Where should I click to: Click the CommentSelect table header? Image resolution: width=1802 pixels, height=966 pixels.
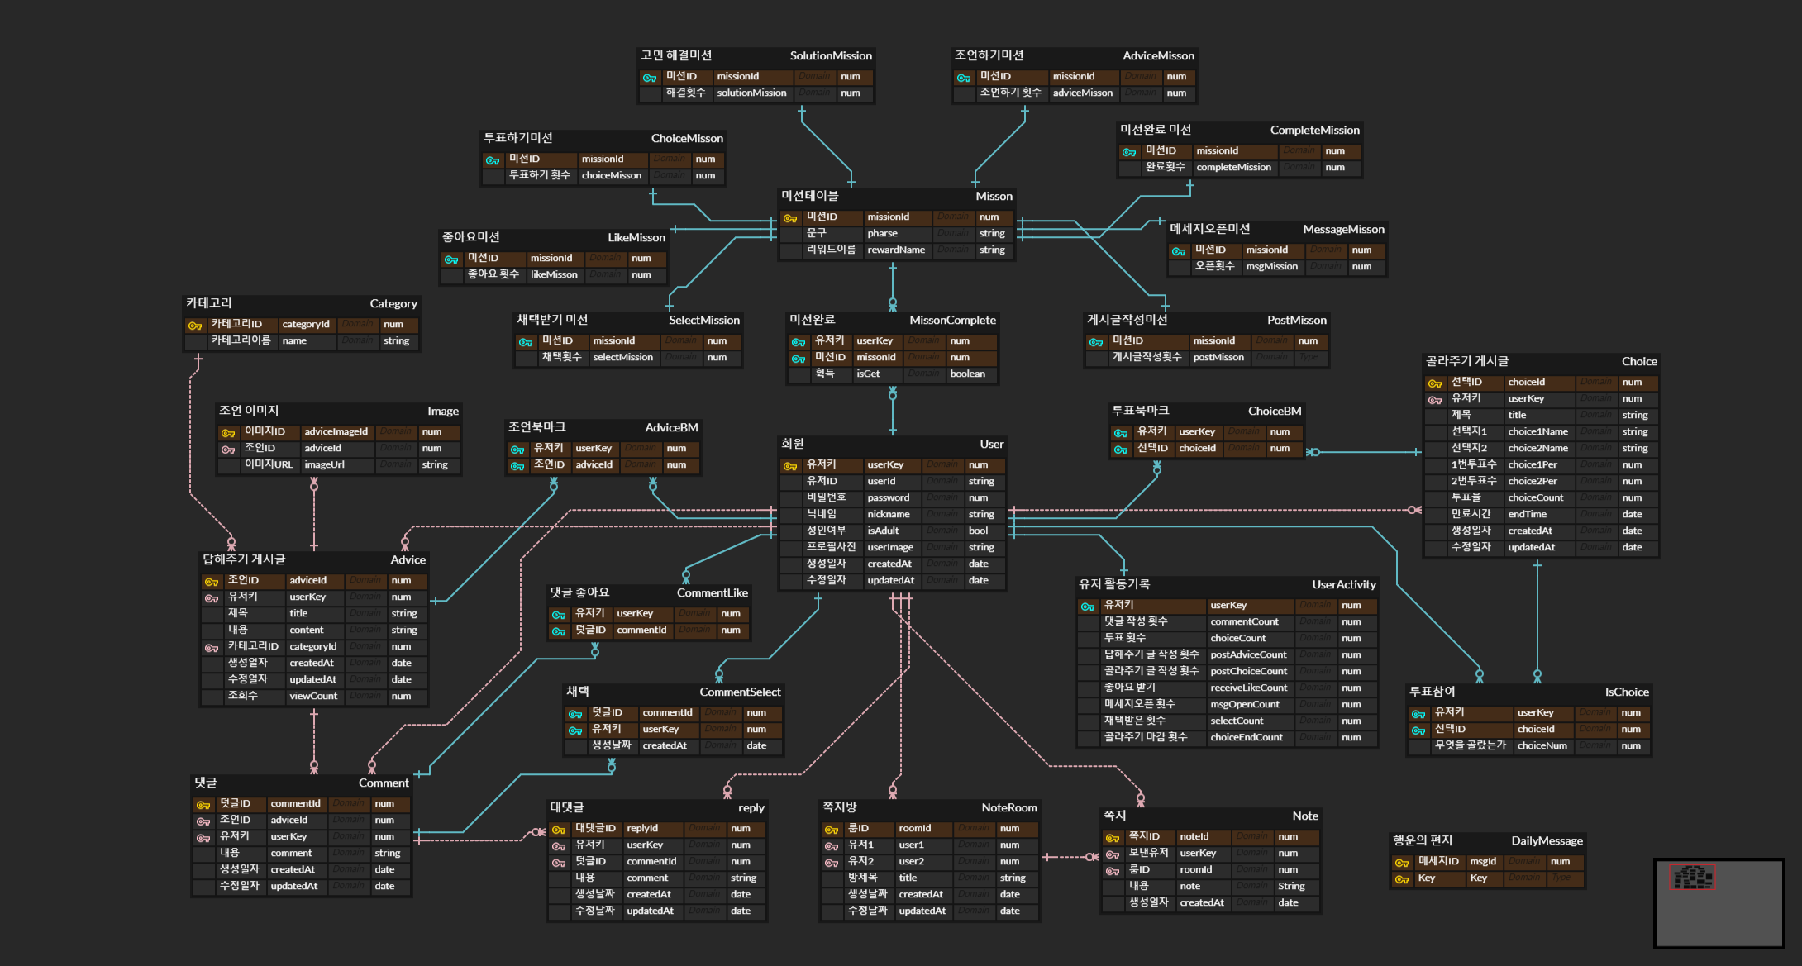click(x=673, y=692)
